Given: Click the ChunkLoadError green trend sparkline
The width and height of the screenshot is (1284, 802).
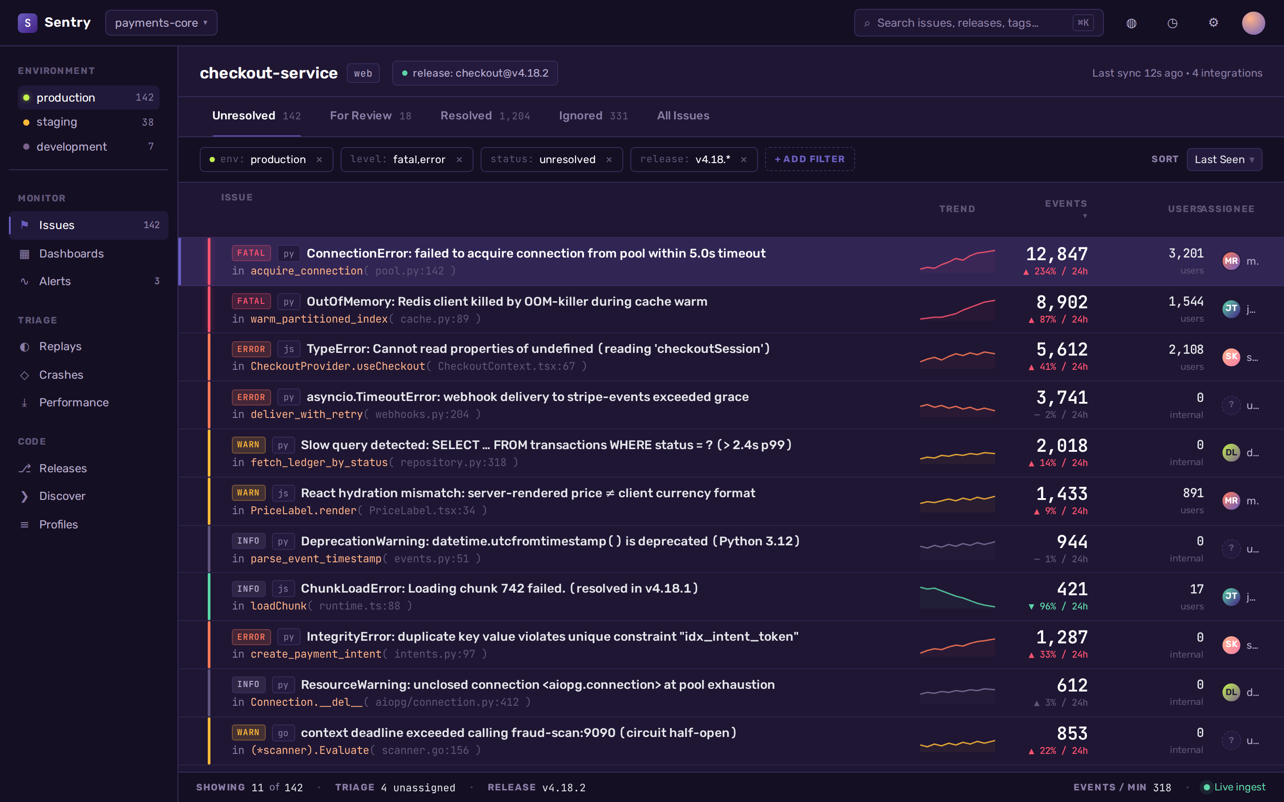Looking at the screenshot, I should point(957,597).
